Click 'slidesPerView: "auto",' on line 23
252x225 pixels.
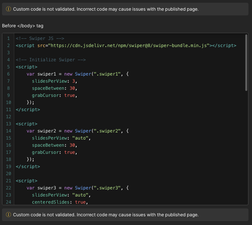tap(61, 195)
